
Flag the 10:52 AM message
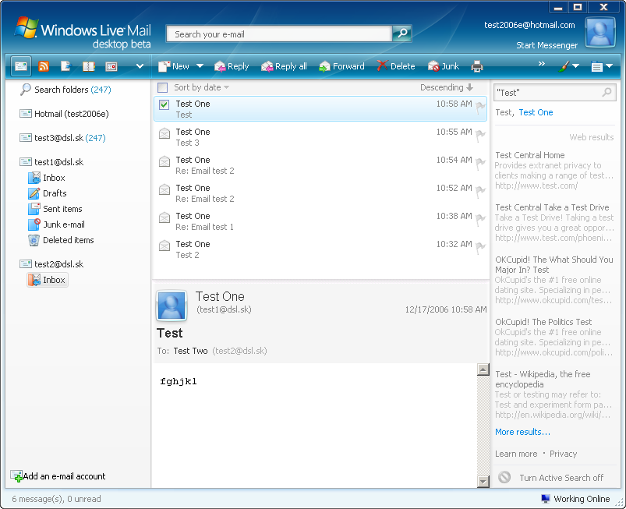coord(481,191)
